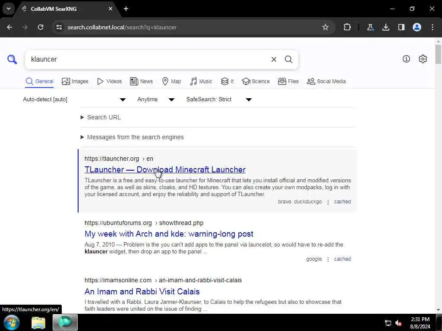Clear the search query with X
442x331 pixels.
pos(274,59)
